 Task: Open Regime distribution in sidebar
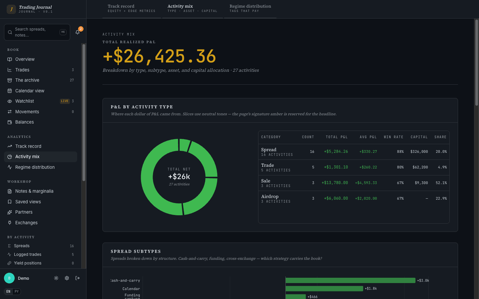[41, 167]
